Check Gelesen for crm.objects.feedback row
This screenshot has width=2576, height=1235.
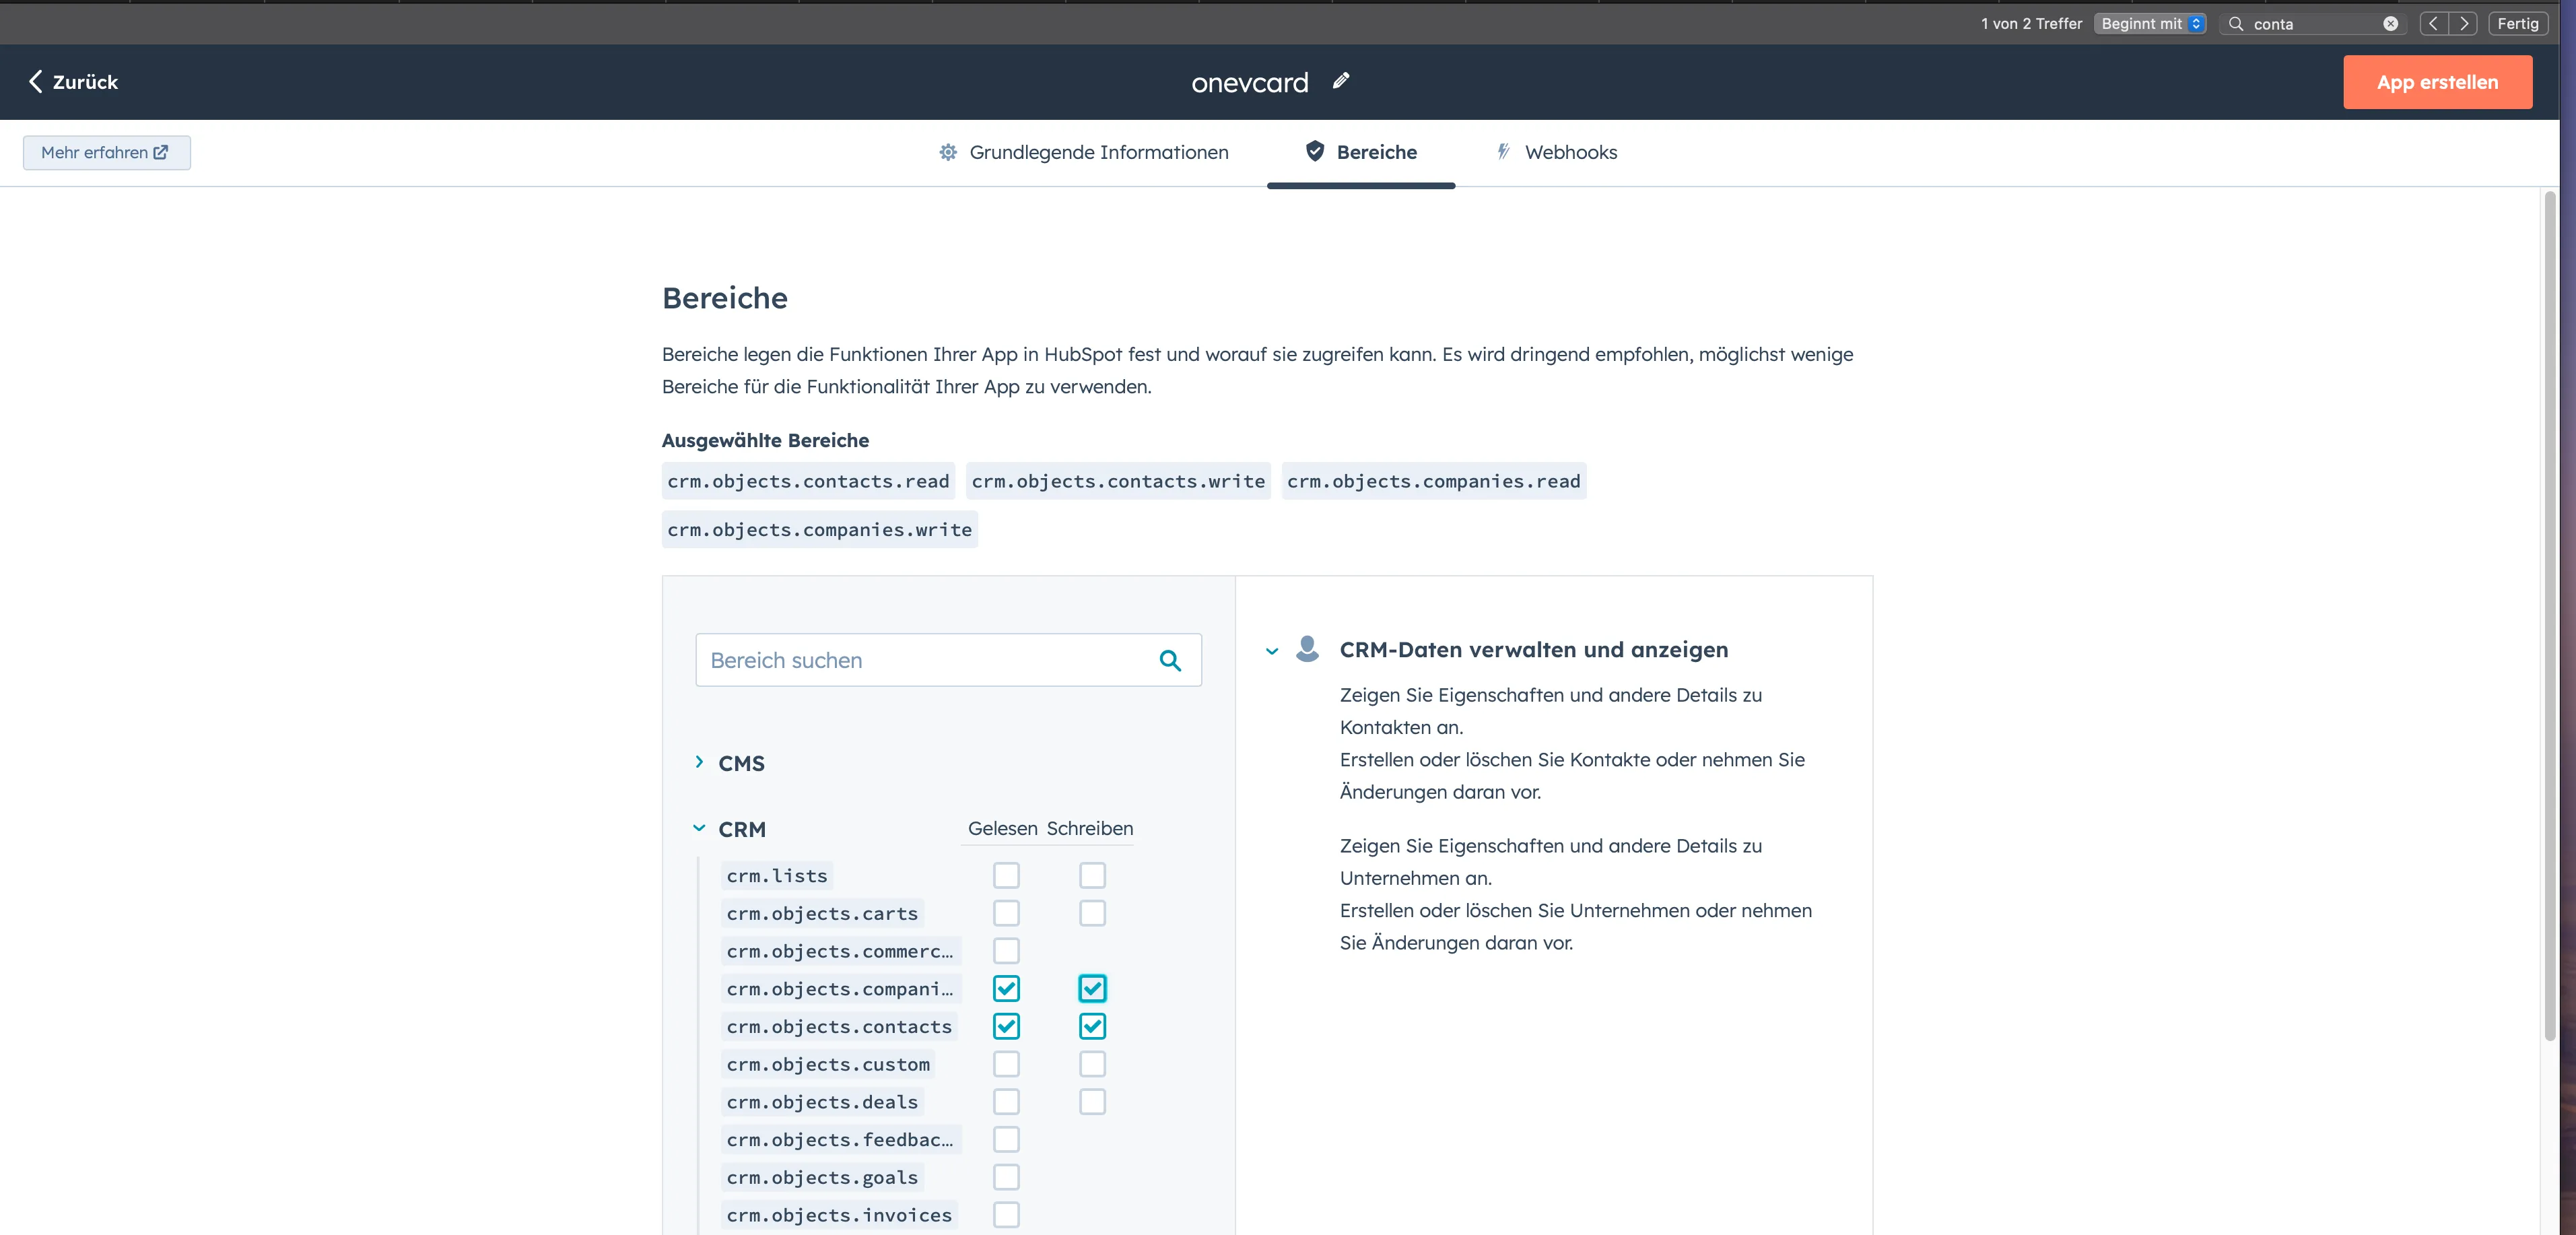pyautogui.click(x=1006, y=1139)
